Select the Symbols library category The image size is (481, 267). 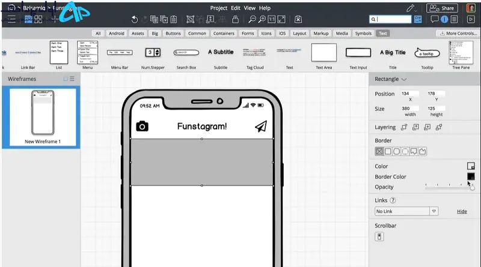363,34
